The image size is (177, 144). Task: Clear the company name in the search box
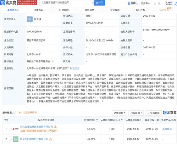[93, 2]
